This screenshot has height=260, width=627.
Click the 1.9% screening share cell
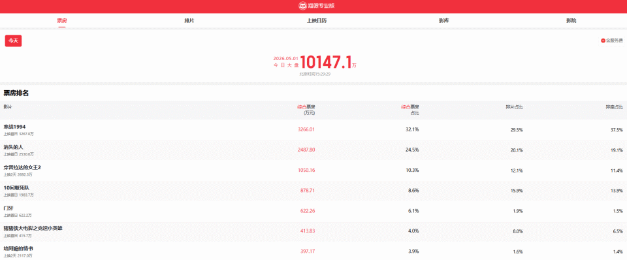(x=518, y=211)
